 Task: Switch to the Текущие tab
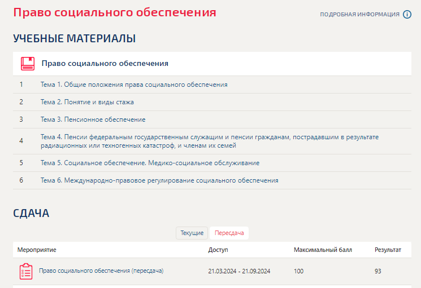(x=192, y=233)
